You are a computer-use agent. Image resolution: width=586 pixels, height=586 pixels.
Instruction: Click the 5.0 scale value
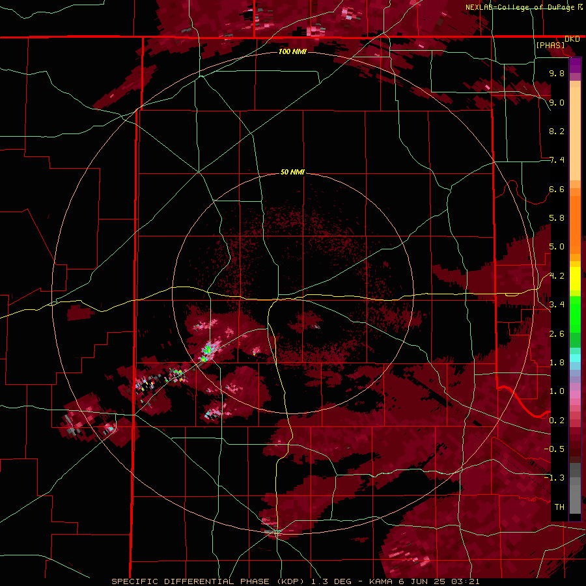pos(557,247)
